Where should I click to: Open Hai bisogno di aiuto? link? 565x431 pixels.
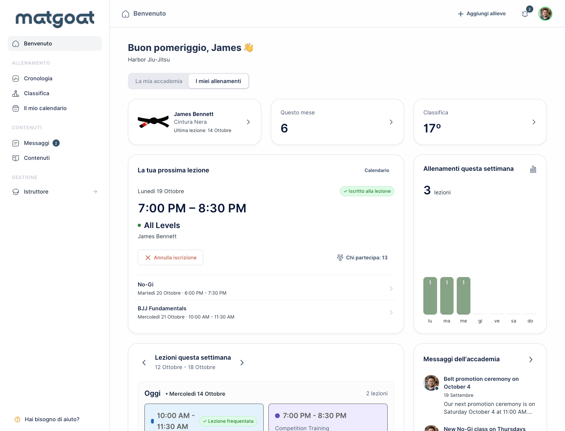point(52,419)
